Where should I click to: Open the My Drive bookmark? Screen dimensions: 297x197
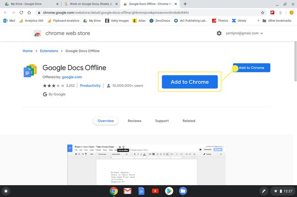92,21
